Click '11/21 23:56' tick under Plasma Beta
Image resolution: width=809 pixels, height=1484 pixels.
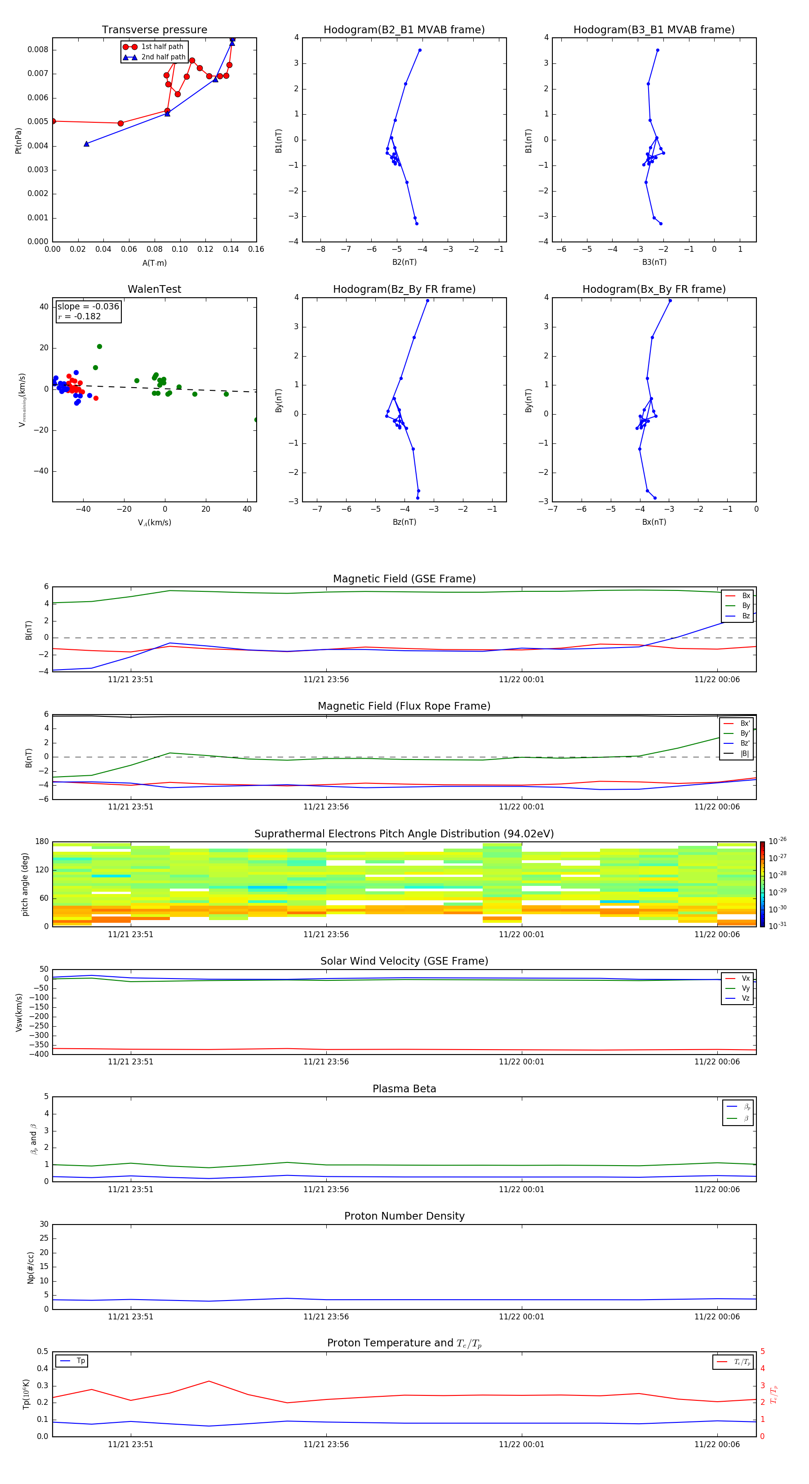[326, 1189]
